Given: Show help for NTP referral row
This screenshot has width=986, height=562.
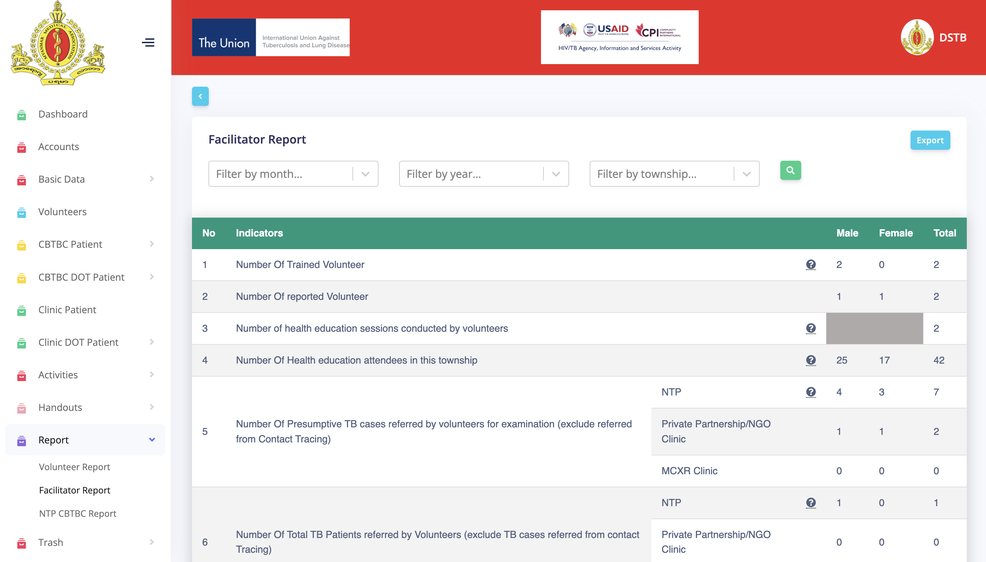Looking at the screenshot, I should (811, 392).
